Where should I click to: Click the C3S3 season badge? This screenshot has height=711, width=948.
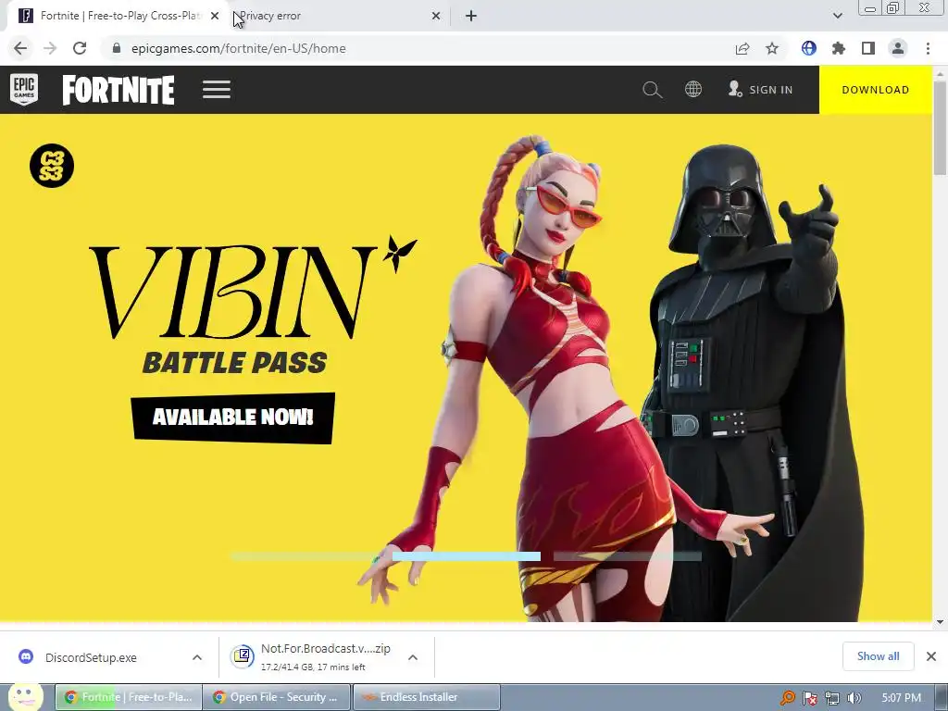coord(52,165)
